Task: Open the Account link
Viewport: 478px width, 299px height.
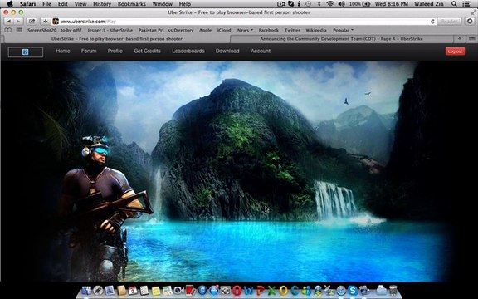Action: click(x=261, y=51)
